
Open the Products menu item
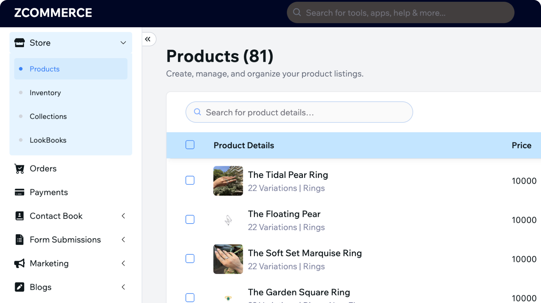71,69
